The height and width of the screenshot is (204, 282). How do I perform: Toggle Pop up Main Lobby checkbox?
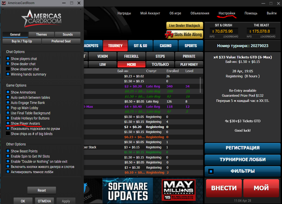(8, 108)
